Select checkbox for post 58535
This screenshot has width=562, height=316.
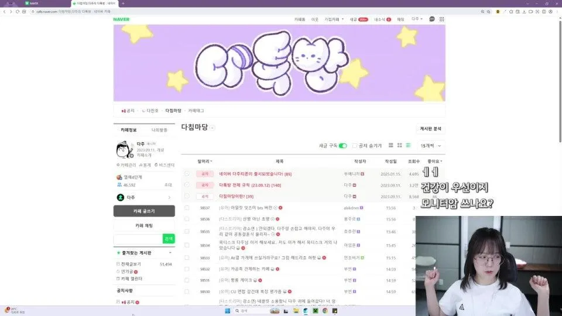click(x=187, y=232)
